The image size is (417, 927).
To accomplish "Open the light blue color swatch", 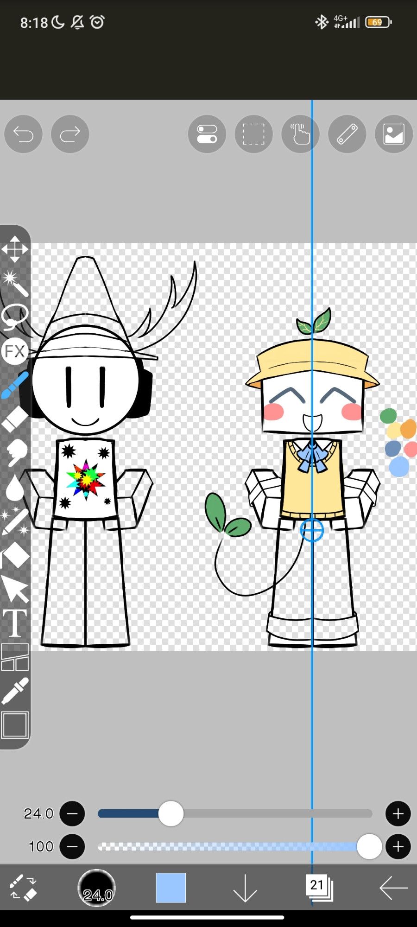I will tap(171, 888).
